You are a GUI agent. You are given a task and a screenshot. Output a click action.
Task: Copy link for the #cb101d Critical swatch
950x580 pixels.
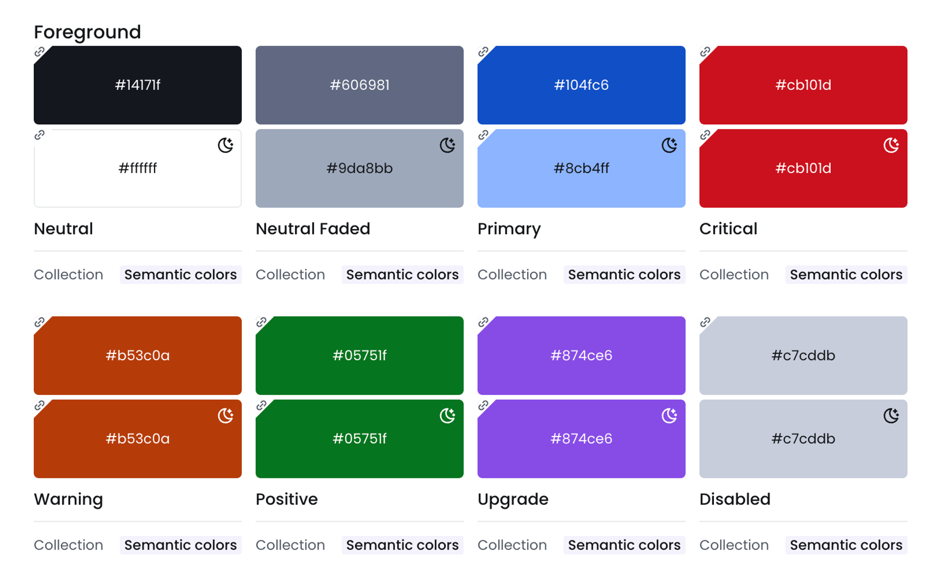(x=705, y=52)
